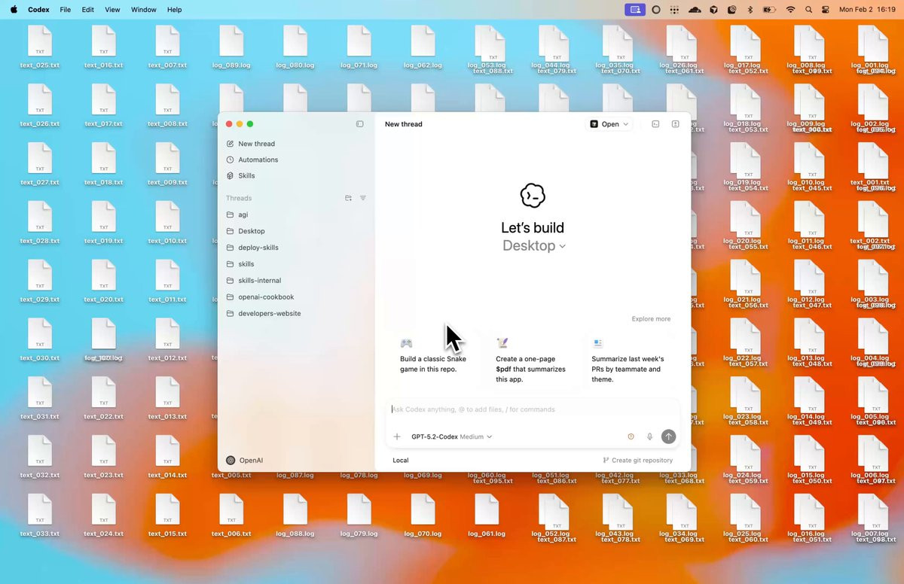Open the Window menu
The height and width of the screenshot is (584, 904).
[143, 10]
